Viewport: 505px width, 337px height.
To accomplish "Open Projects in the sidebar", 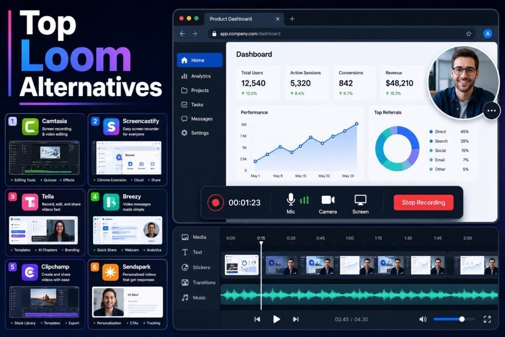I will [195, 90].
